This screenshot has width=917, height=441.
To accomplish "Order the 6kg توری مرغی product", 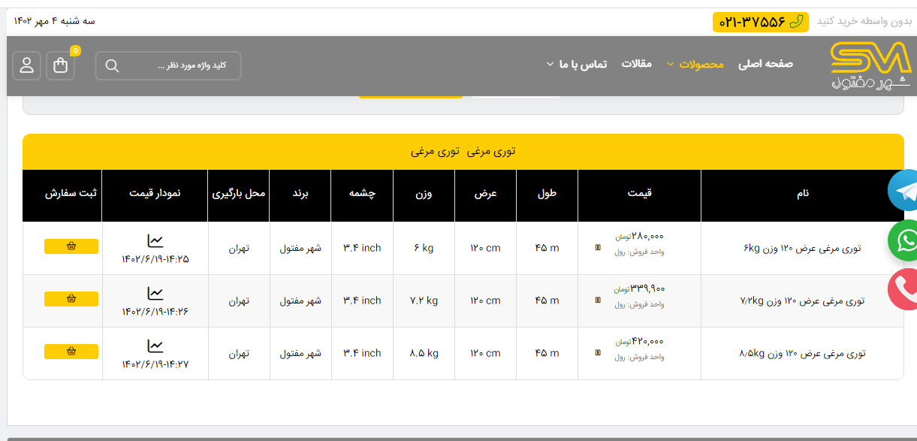I will tap(71, 246).
